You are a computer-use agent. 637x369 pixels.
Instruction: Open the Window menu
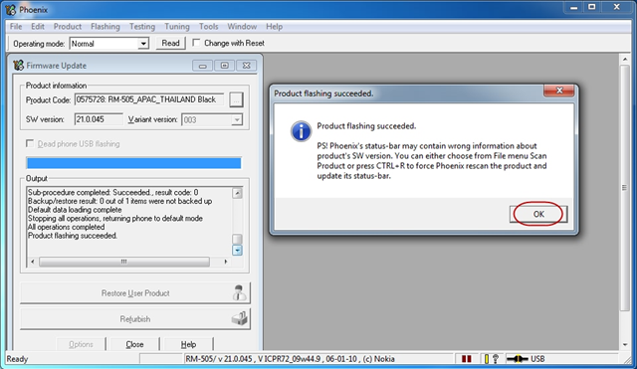242,27
